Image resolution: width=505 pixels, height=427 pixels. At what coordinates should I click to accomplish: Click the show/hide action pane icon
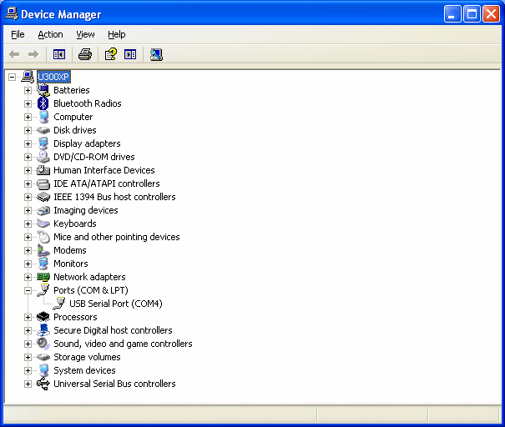click(x=130, y=54)
